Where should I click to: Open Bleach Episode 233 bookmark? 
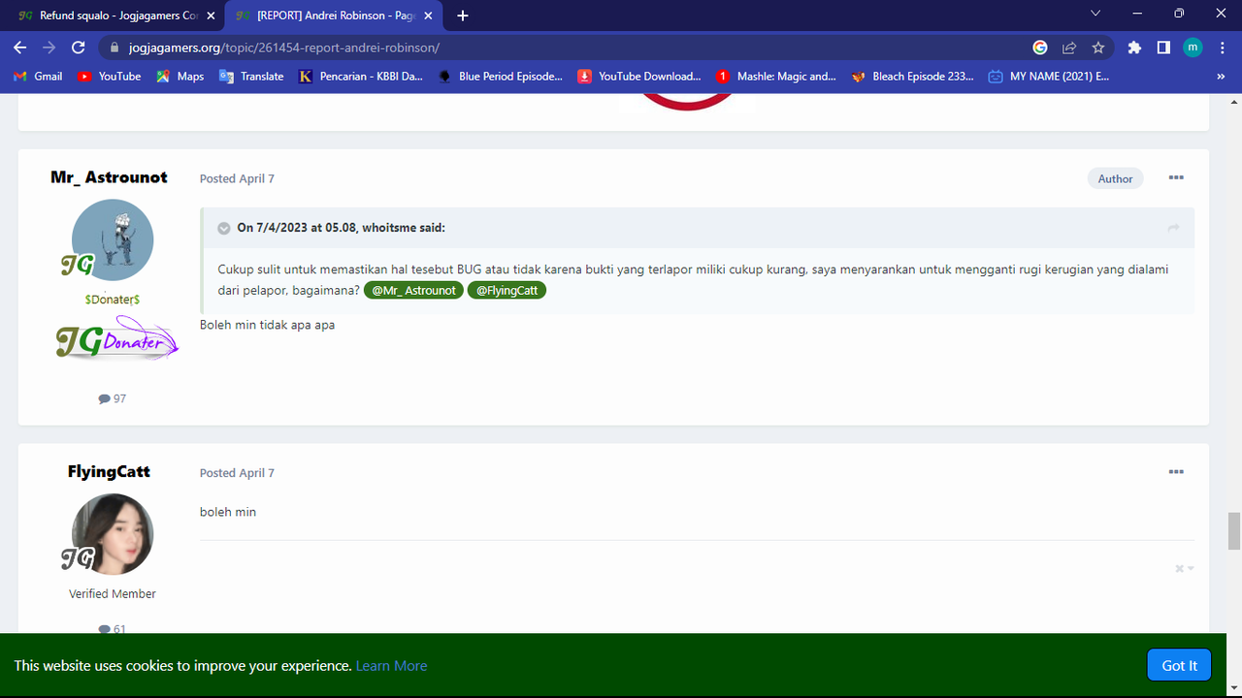(x=913, y=76)
